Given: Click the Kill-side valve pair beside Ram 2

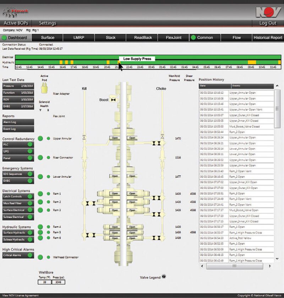Looking at the screenshot, I should point(89,203).
